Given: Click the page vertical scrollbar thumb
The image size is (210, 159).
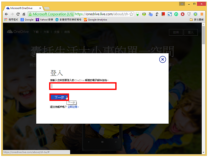Looking at the screenshot, I should click(204, 35).
